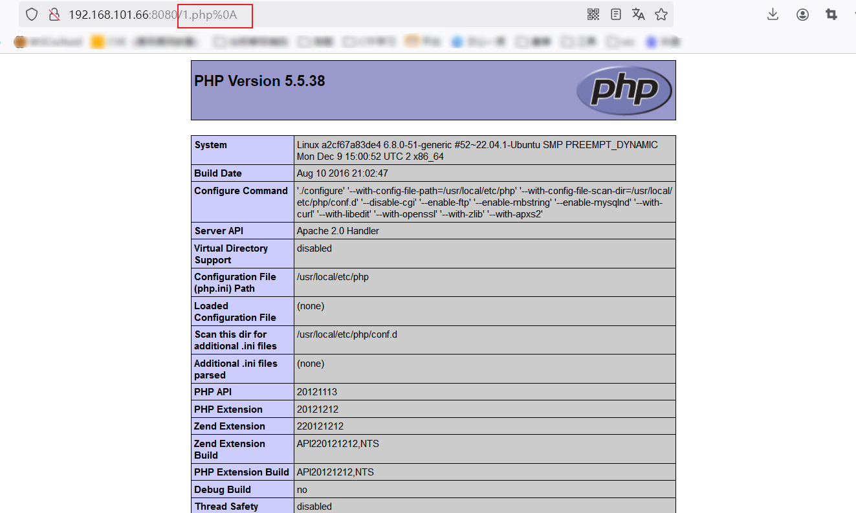
Task: Select Additional .ini files parsed label
Action: pyautogui.click(x=236, y=369)
